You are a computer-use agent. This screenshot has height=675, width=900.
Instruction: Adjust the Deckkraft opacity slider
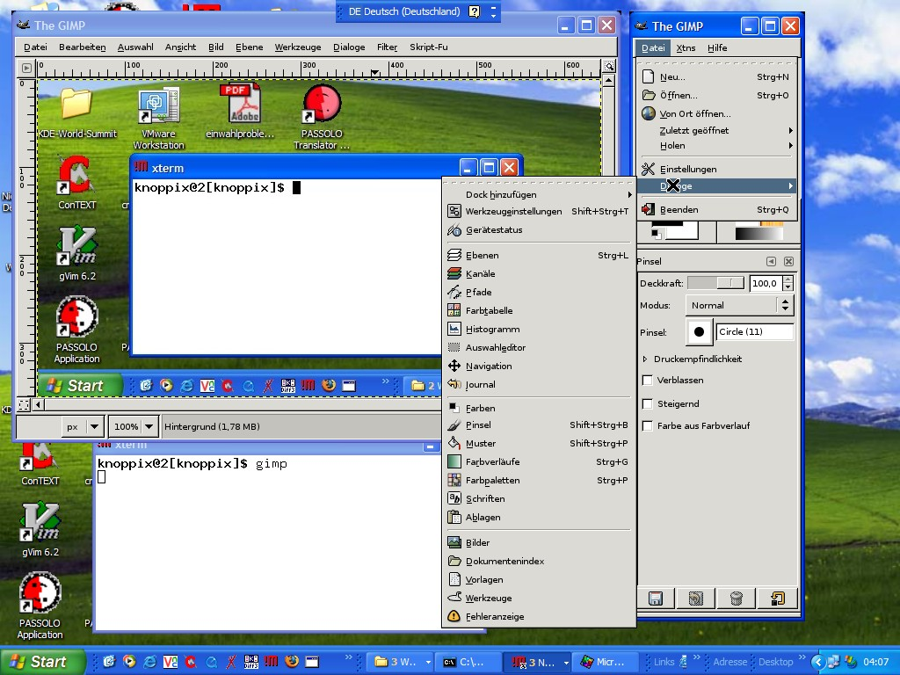(x=715, y=283)
